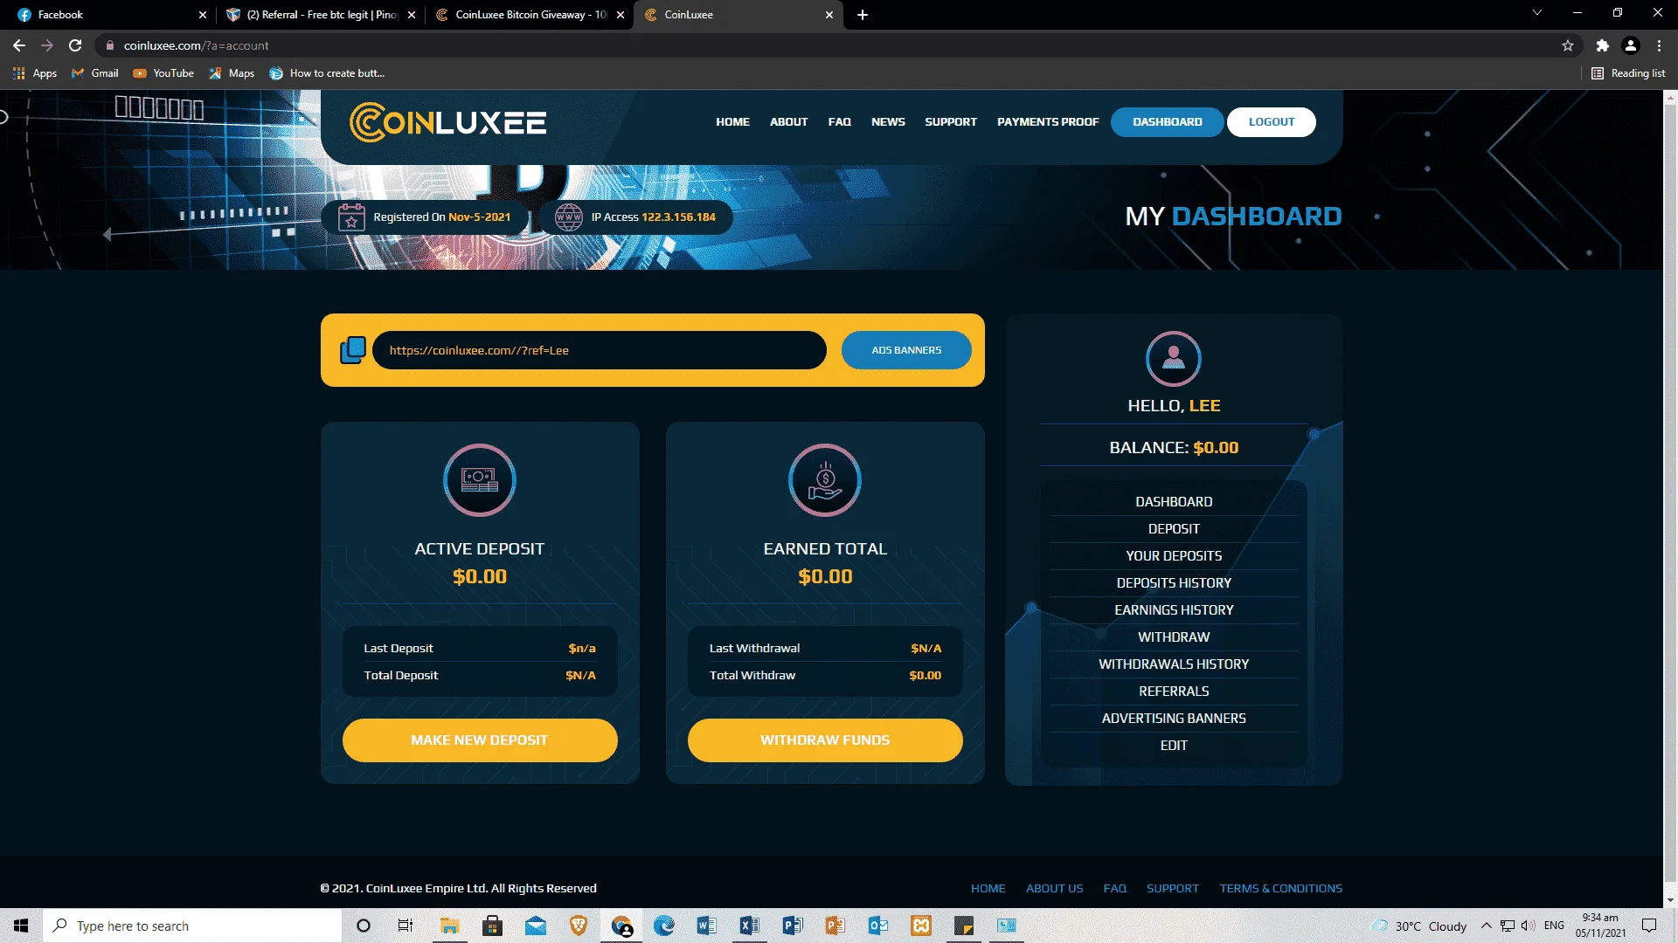Go back with the browser back arrow
This screenshot has width=1678, height=943.
pyautogui.click(x=19, y=45)
